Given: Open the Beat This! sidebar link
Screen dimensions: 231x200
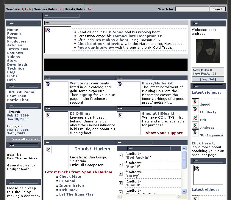Looking at the screenshot, I should pos(17,96).
